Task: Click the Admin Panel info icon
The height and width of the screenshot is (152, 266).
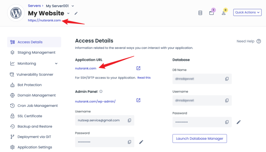Action: click(x=101, y=92)
